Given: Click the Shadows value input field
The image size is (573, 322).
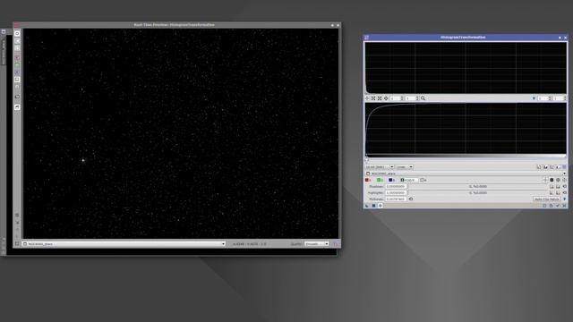Looking at the screenshot, I should (396, 187).
